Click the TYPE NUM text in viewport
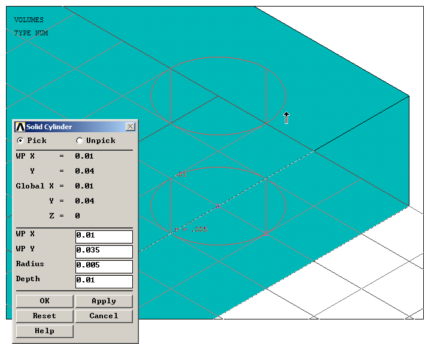The height and width of the screenshot is (344, 431). (31, 34)
